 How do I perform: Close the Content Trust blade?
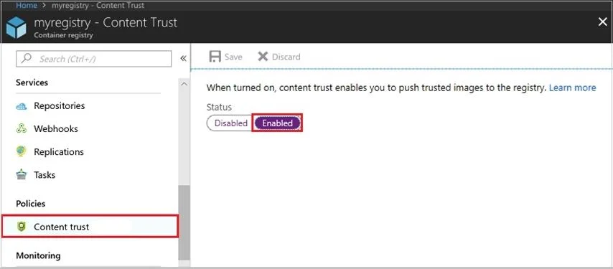coord(602,22)
